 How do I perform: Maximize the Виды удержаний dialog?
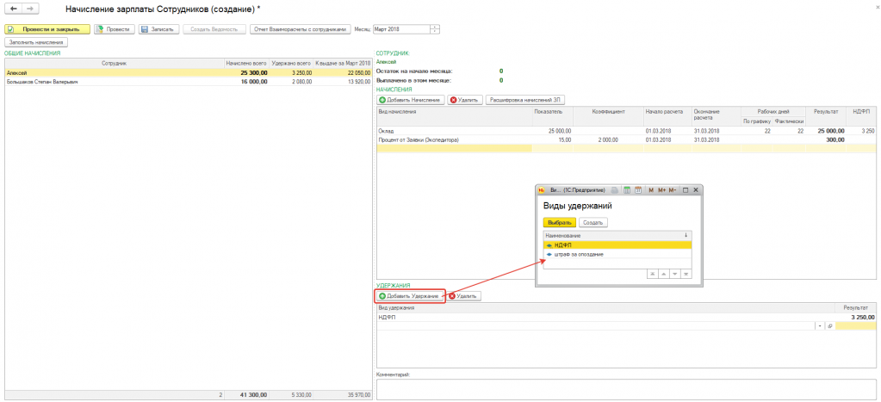click(x=686, y=190)
